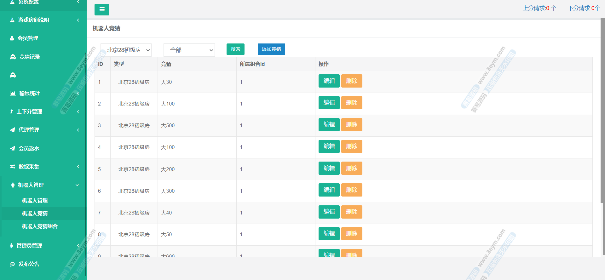
Task: Expand the 管理员管理 sidebar menu
Action: point(78,246)
